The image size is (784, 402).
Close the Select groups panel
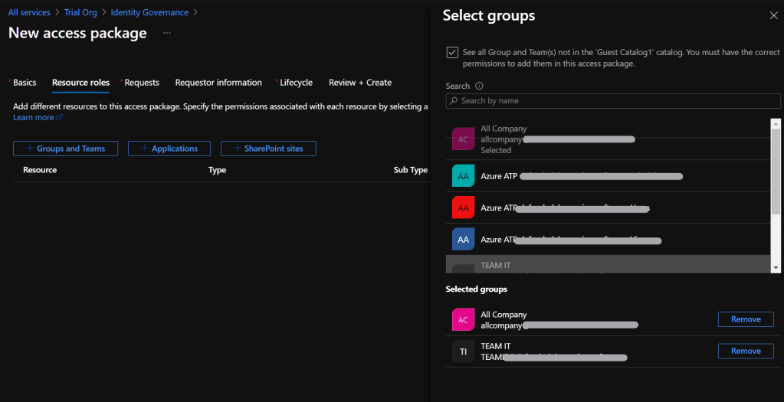(773, 16)
